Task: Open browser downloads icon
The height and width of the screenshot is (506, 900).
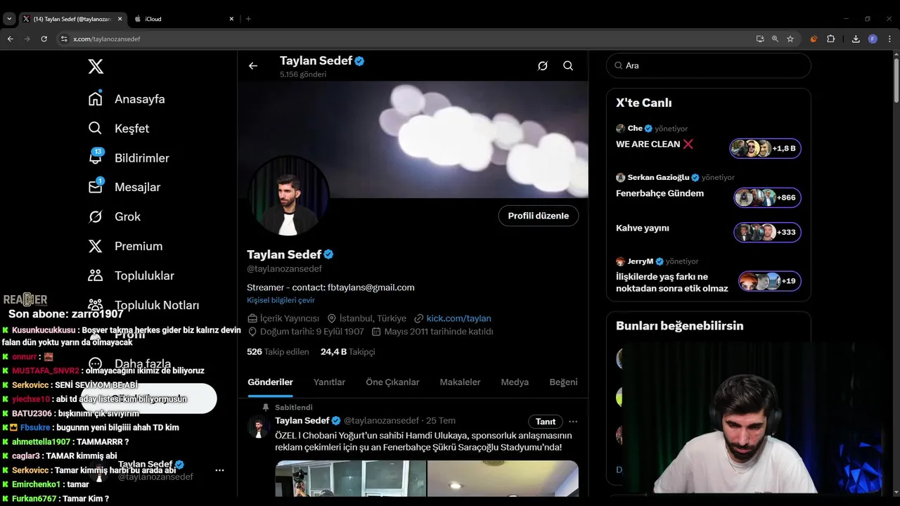Action: (x=856, y=39)
